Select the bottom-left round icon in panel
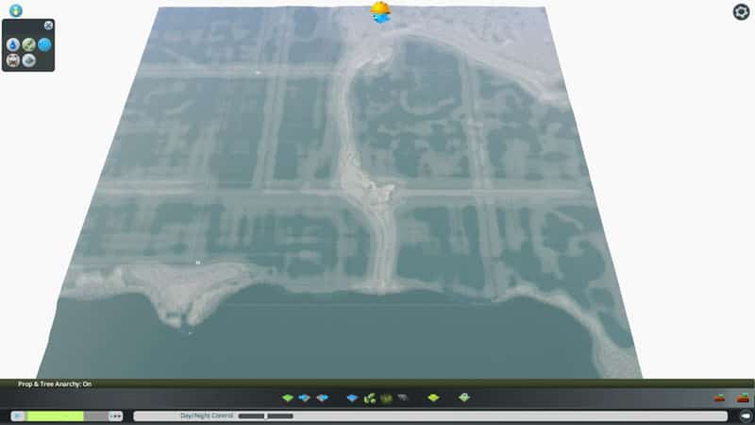This screenshot has height=425, width=755. pos(13,59)
